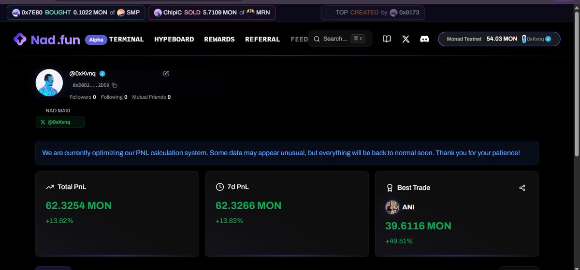Open the Monad Testnet wallet button
Screen dimensions: 580x270
coord(499,39)
